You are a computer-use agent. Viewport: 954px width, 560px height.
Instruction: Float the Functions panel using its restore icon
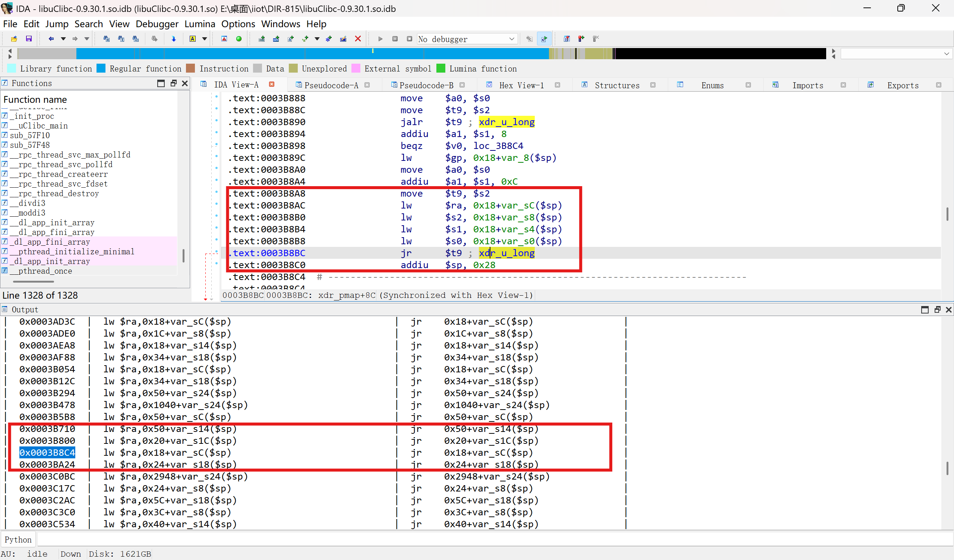173,83
